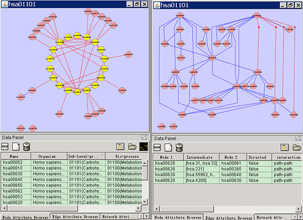
Task: Select the hsa00640 row in node table
Action: [15, 179]
